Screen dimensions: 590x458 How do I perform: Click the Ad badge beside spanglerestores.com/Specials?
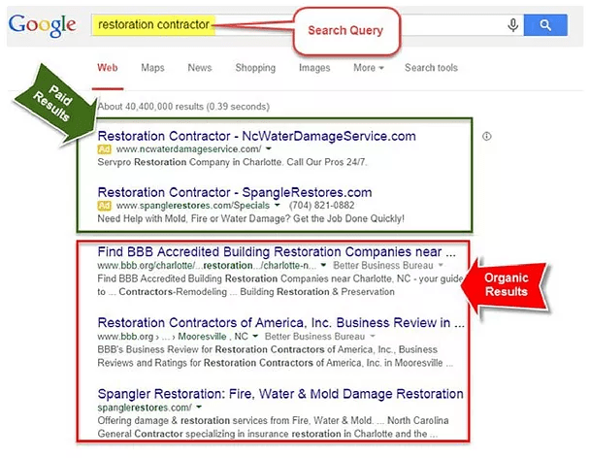pos(104,206)
